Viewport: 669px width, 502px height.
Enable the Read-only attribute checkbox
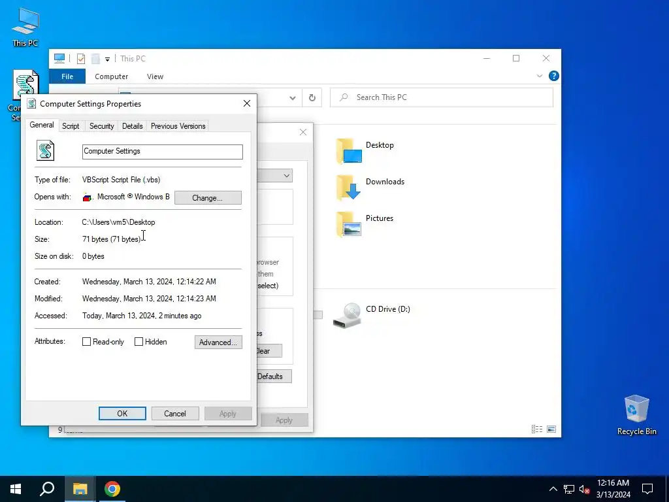(x=86, y=341)
